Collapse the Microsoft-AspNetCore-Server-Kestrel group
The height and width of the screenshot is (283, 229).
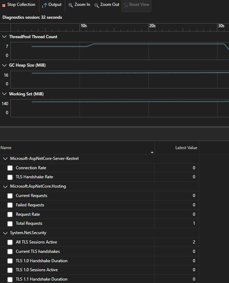5,158
